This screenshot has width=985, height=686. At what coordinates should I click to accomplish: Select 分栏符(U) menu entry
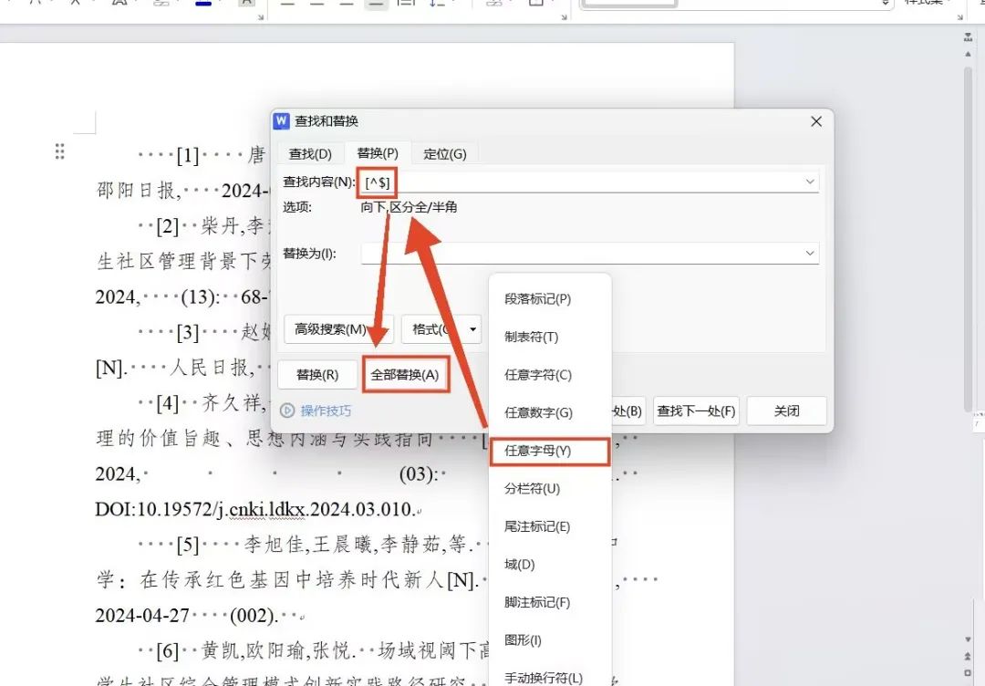[x=532, y=489]
